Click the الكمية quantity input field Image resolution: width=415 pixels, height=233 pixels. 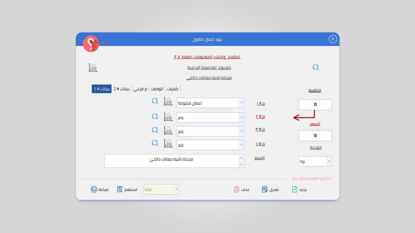click(315, 105)
